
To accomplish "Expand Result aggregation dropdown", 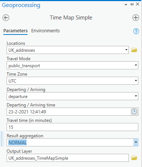I will pyautogui.click(x=136, y=142).
